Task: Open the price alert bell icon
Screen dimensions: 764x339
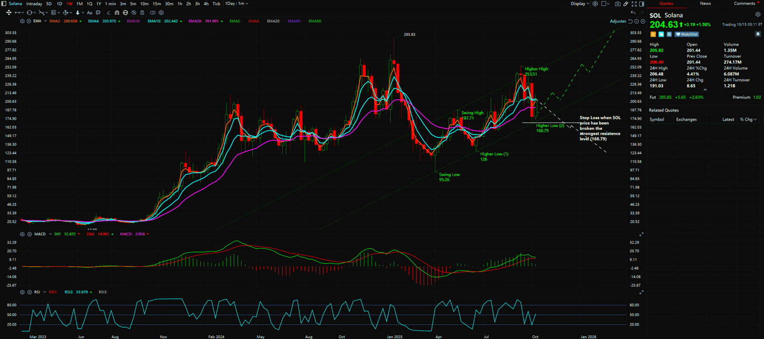Action: point(757,34)
